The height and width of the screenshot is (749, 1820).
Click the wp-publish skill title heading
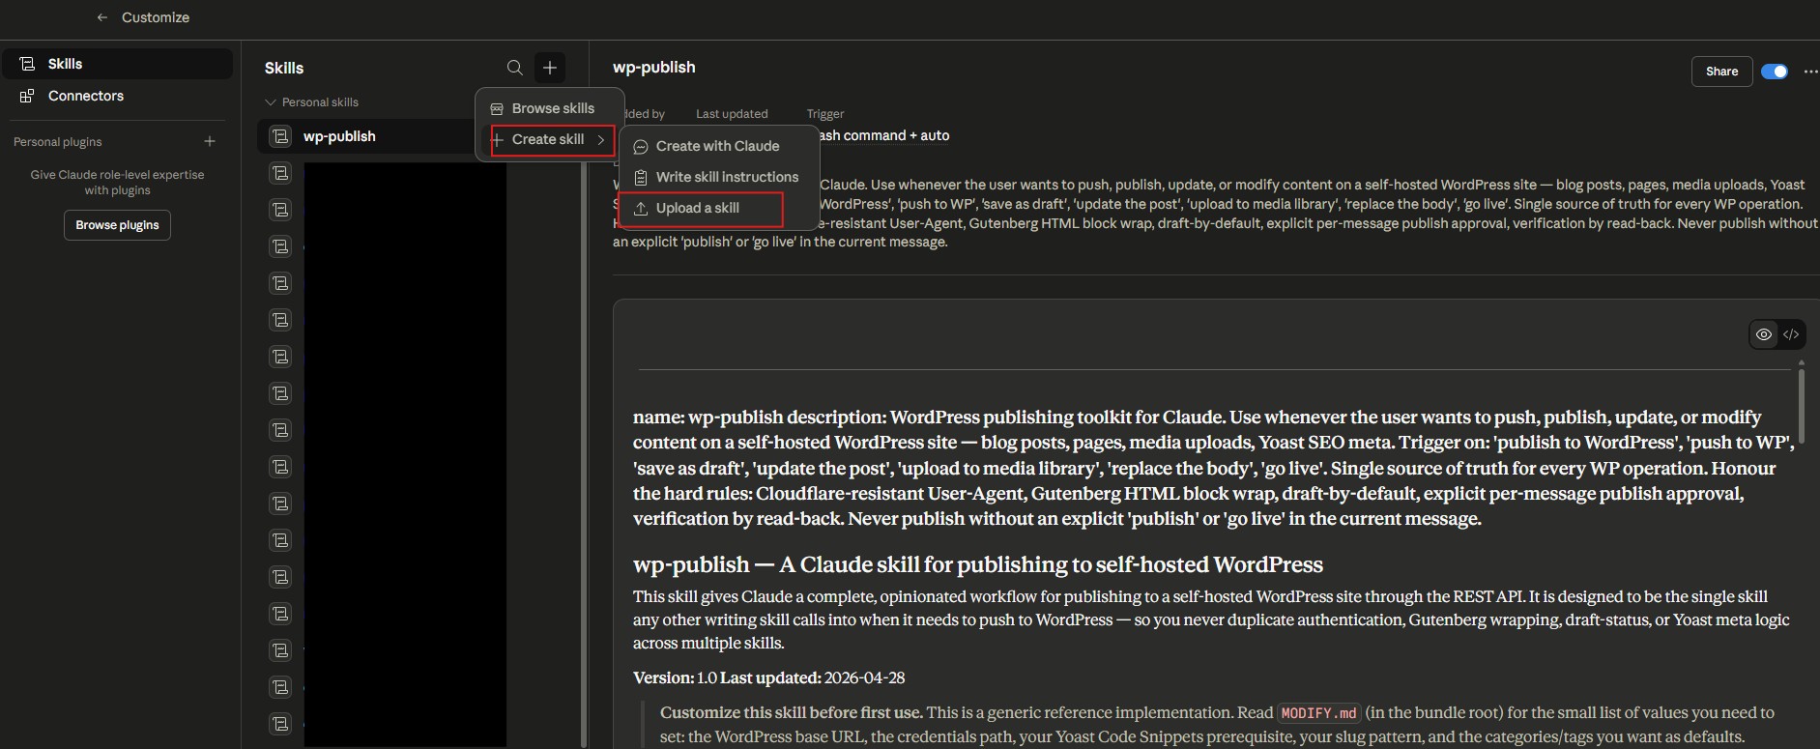[x=654, y=67]
